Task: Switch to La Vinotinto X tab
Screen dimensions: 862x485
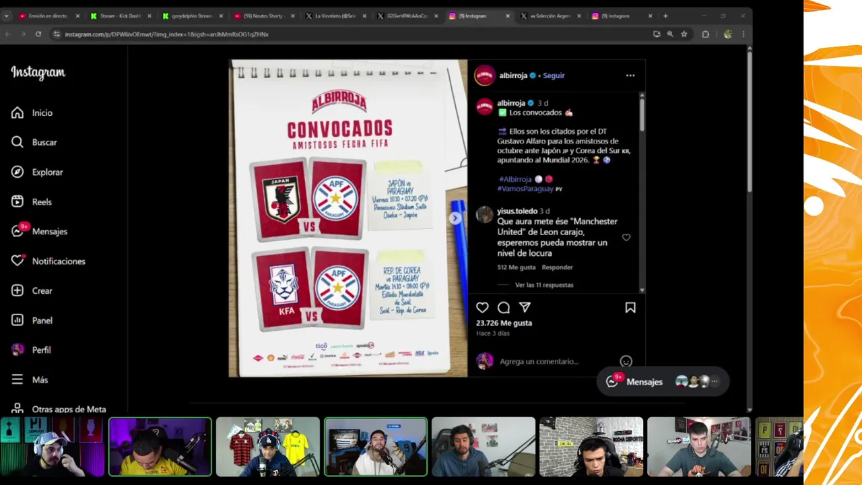Action: (335, 15)
